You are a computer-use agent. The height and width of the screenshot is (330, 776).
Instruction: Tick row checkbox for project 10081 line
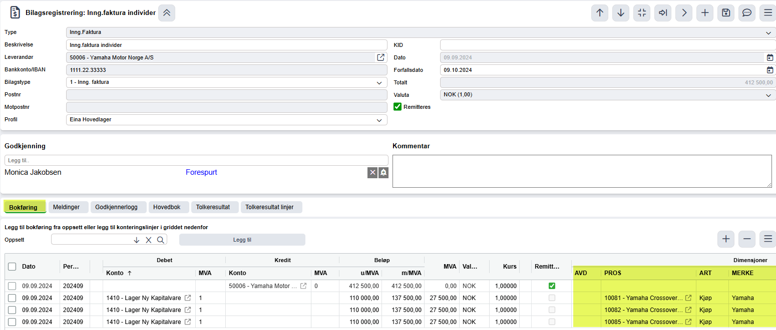[x=12, y=298]
